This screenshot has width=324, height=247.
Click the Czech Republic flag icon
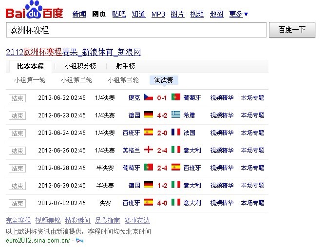(x=149, y=97)
